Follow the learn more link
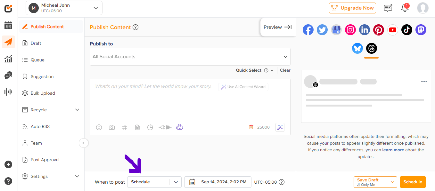 tap(393, 150)
